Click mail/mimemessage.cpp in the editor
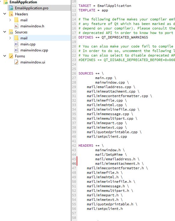Screen dimensions: 175x221 [108, 114]
